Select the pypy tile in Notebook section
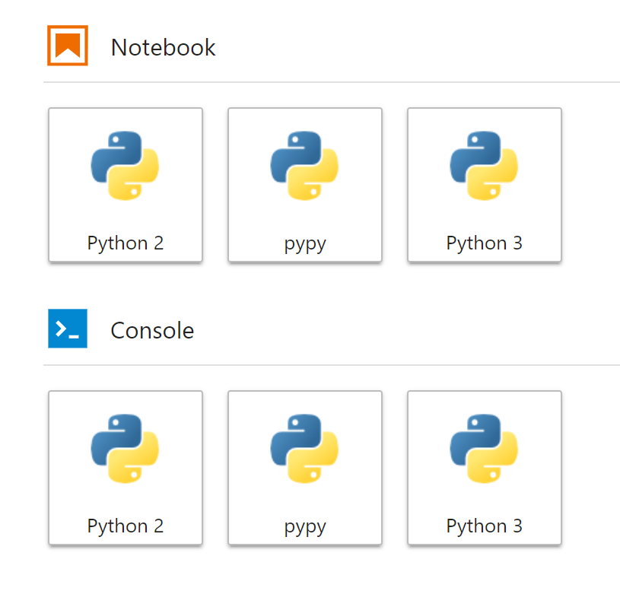This screenshot has width=620, height=591. [x=304, y=185]
